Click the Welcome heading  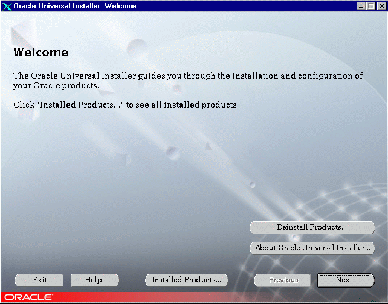(40, 53)
